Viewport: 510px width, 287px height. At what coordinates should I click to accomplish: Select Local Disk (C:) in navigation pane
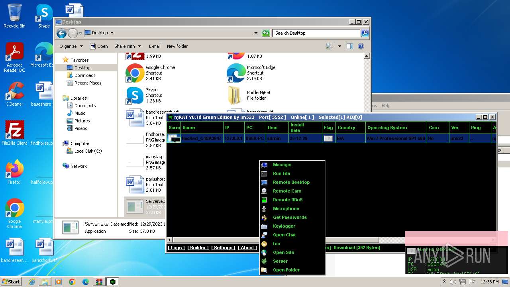click(88, 151)
